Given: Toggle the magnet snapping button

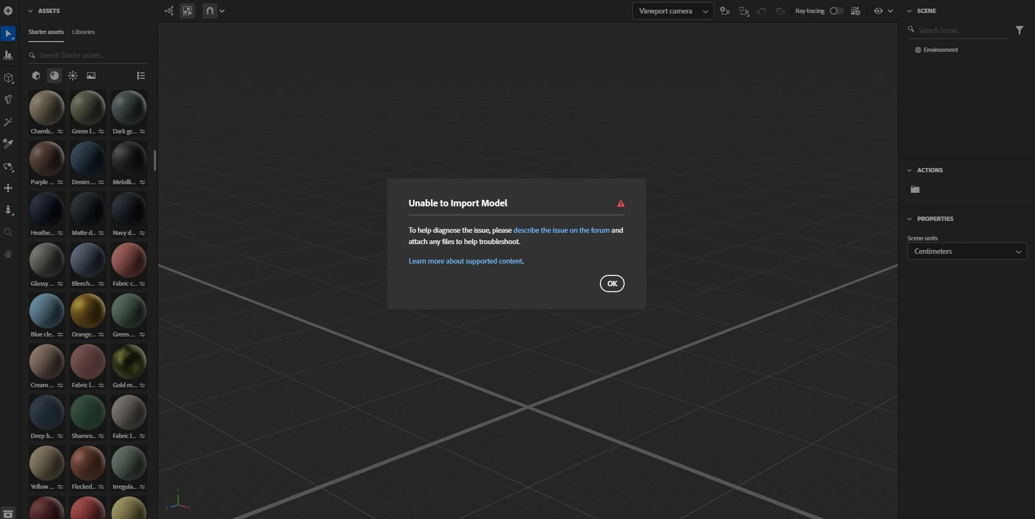Looking at the screenshot, I should 209,11.
